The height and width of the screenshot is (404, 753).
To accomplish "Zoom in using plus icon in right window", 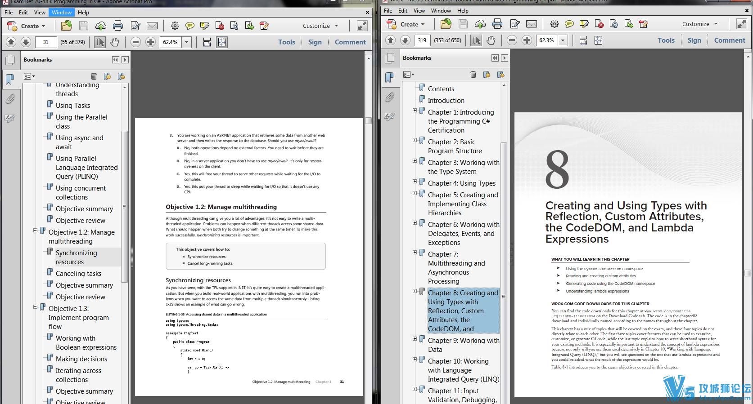I will tap(527, 40).
